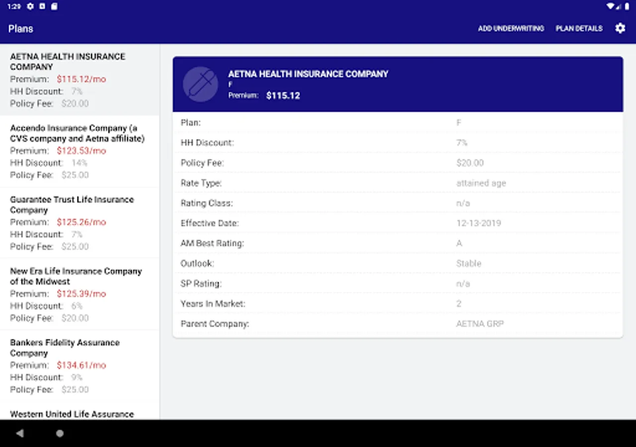This screenshot has height=447, width=636.
Task: Tap the Android back navigation triangle
Action: [20, 433]
